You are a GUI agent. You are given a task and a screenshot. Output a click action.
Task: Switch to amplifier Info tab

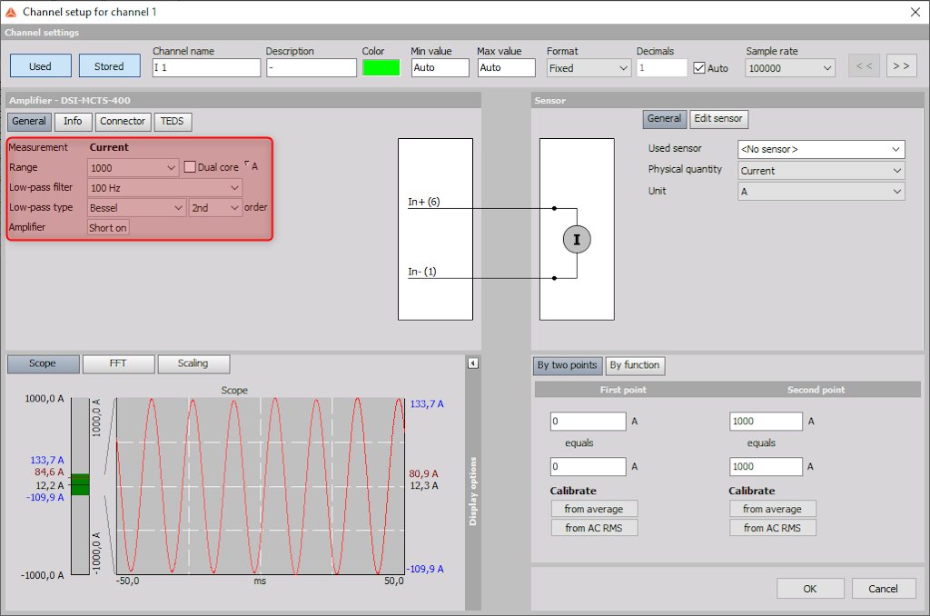[73, 121]
